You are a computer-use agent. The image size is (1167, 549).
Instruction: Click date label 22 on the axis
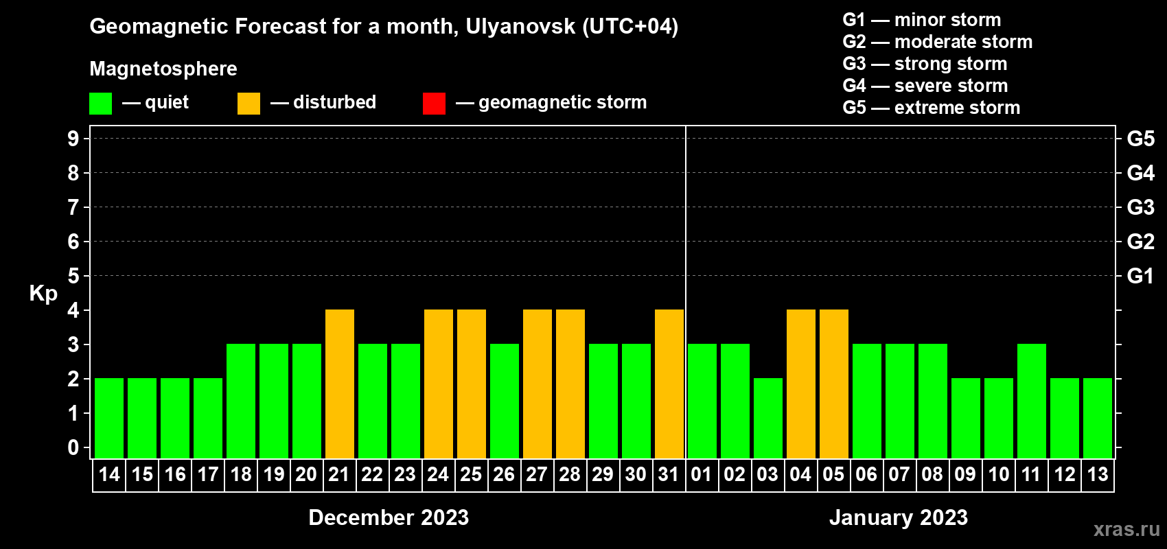click(373, 475)
